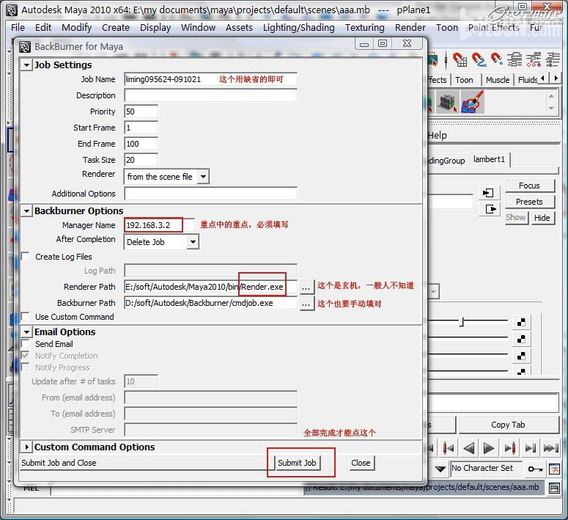Click the 3D Paint tool shelf icon
The image size is (568, 520).
(473, 103)
